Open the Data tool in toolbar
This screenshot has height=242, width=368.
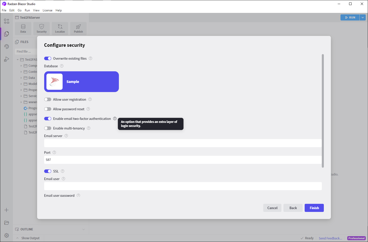pyautogui.click(x=23, y=28)
